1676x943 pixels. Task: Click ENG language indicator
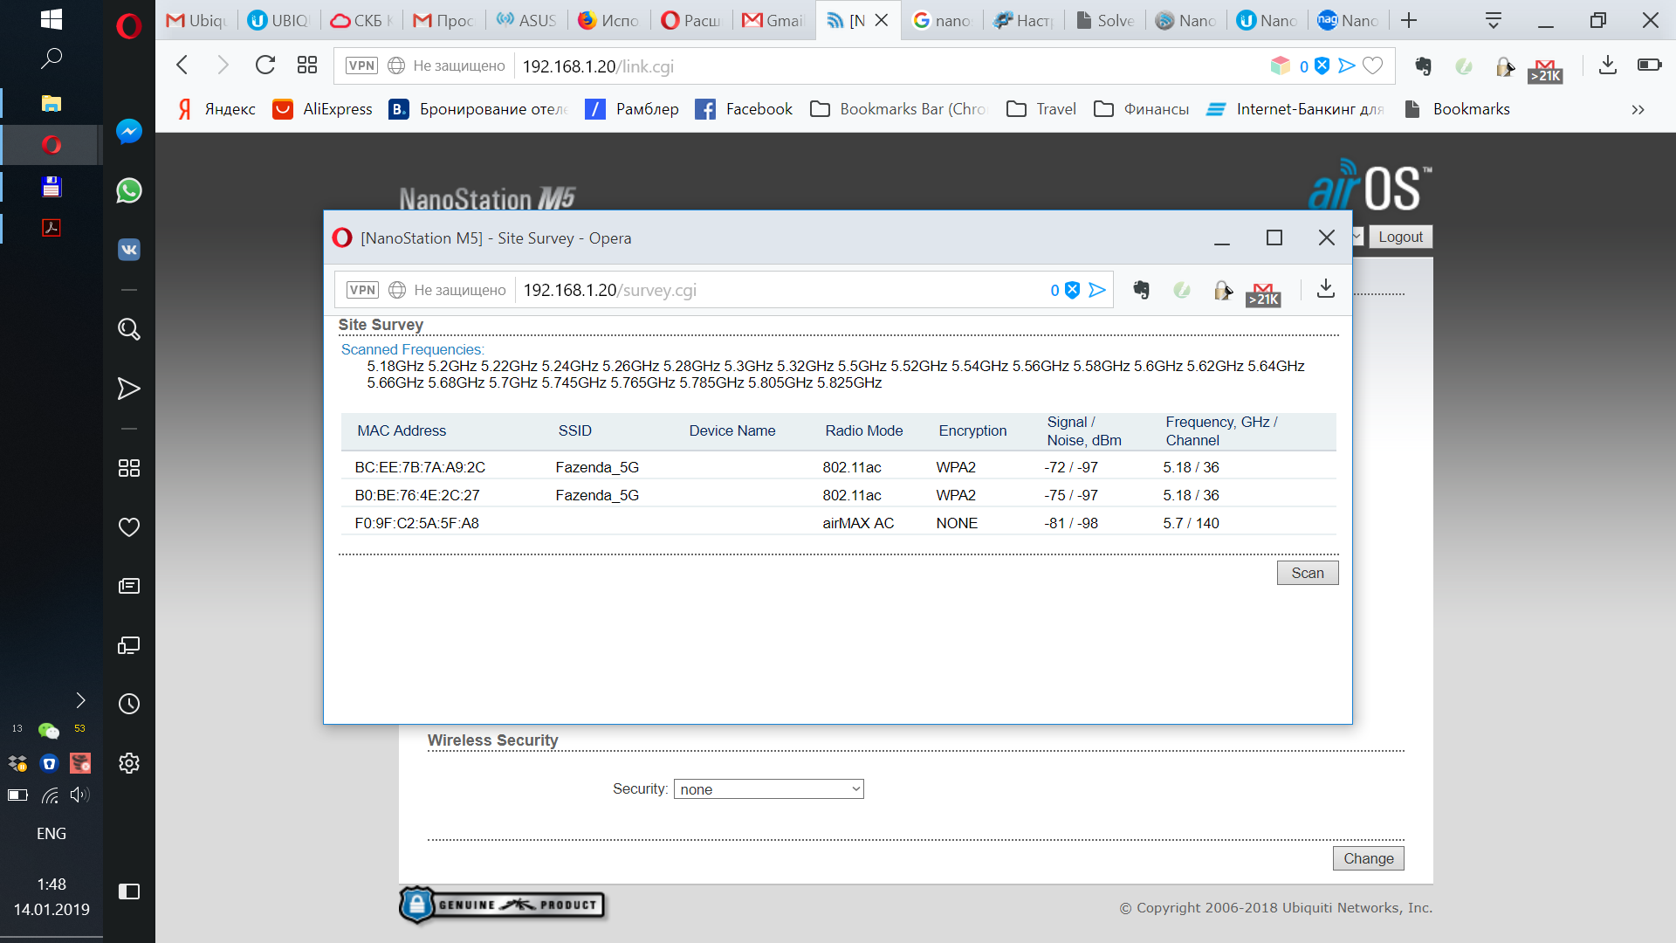tap(51, 834)
